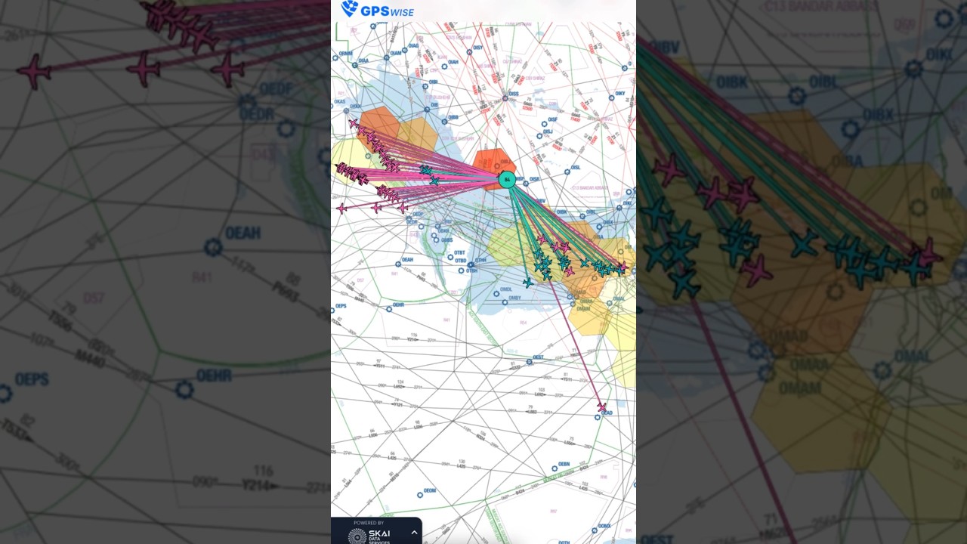Click the Y214 airway label
Screen dimensions: 967x544
click(412, 339)
